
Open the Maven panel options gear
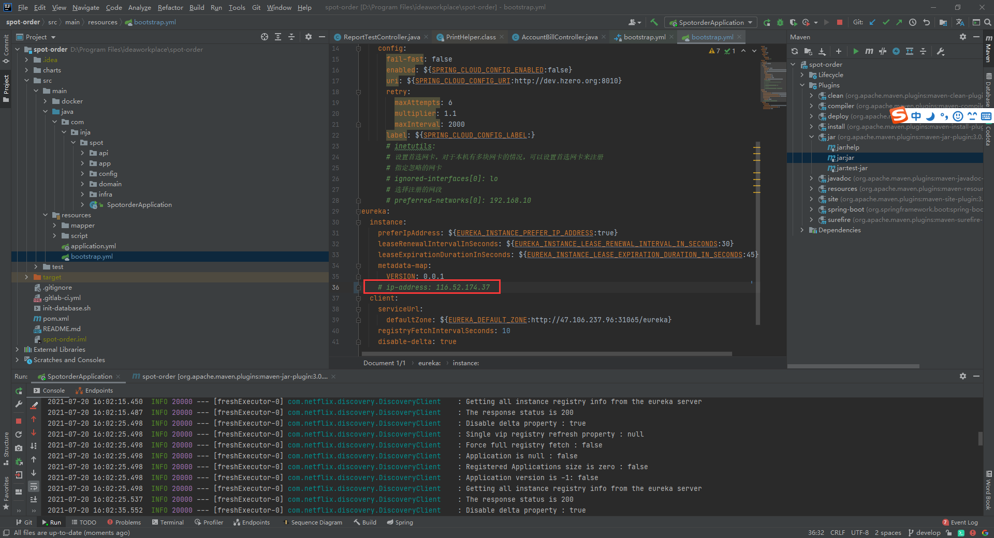point(962,37)
